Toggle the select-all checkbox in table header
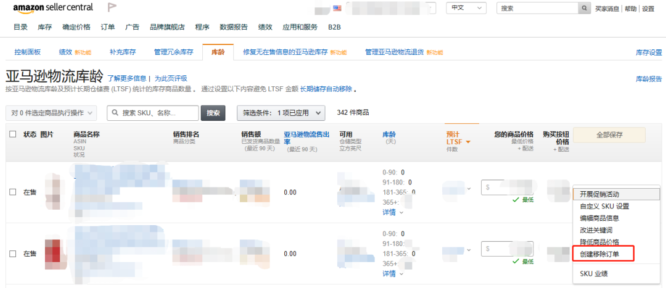The height and width of the screenshot is (288, 666). (13, 134)
